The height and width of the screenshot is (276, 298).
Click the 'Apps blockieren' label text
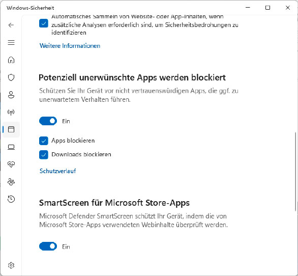73,141
